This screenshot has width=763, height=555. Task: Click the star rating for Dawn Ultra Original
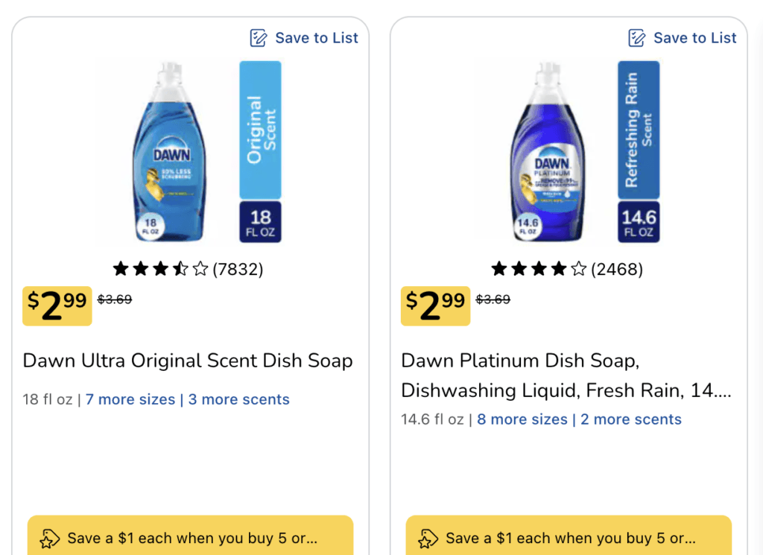click(x=160, y=268)
